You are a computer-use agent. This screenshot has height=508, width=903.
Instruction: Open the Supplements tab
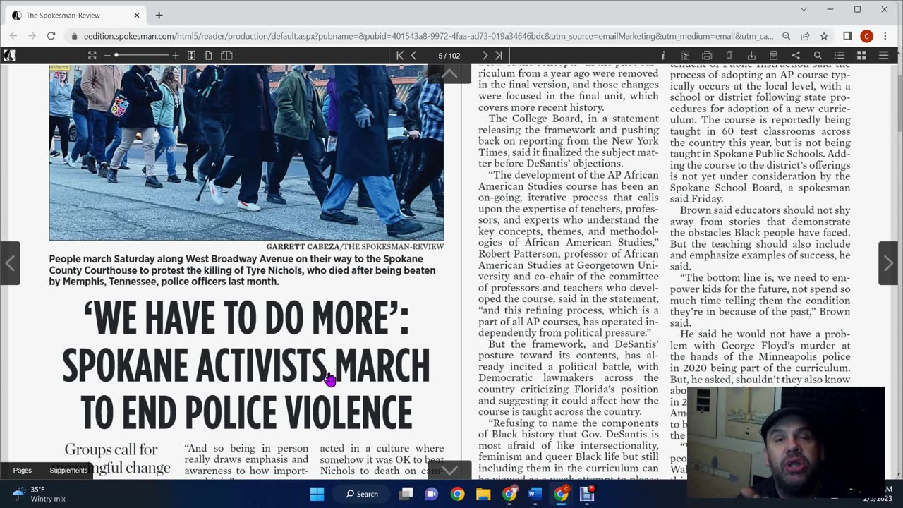(68, 470)
